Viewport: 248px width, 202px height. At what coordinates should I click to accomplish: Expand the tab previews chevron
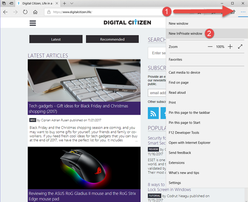point(72,3)
